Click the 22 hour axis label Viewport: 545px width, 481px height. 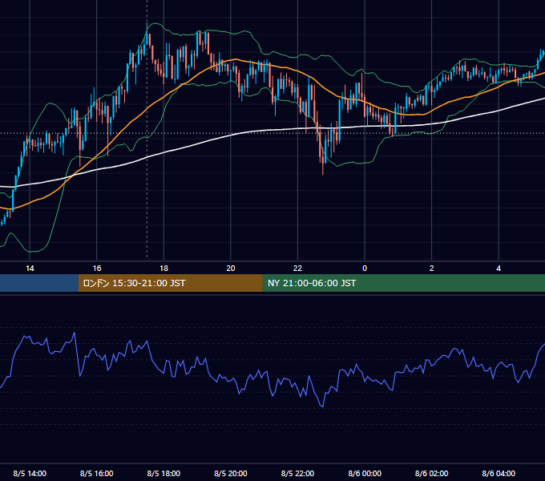pyautogui.click(x=297, y=269)
